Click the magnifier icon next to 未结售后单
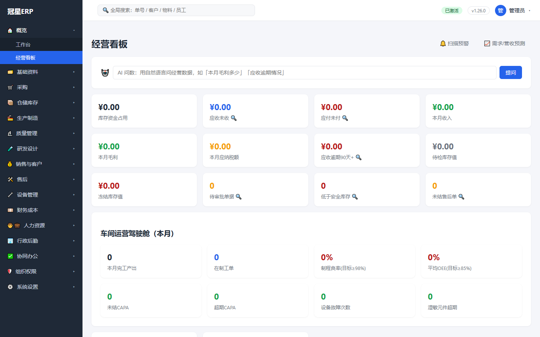 [461, 197]
